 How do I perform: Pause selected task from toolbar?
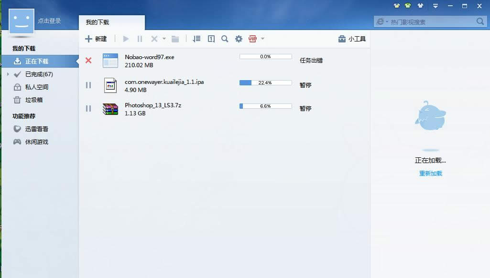(x=140, y=39)
